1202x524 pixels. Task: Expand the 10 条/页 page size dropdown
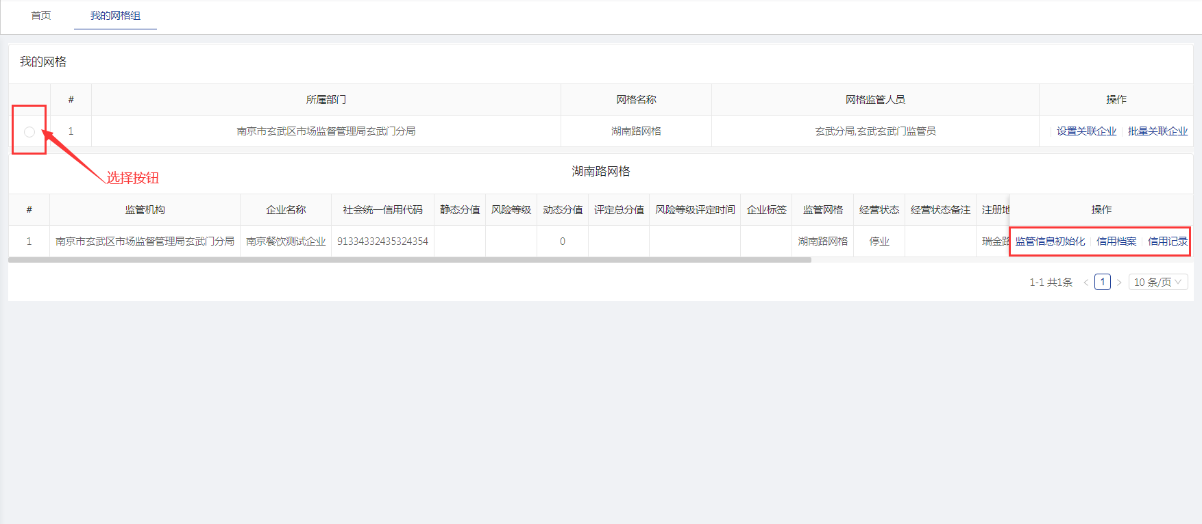click(1157, 283)
